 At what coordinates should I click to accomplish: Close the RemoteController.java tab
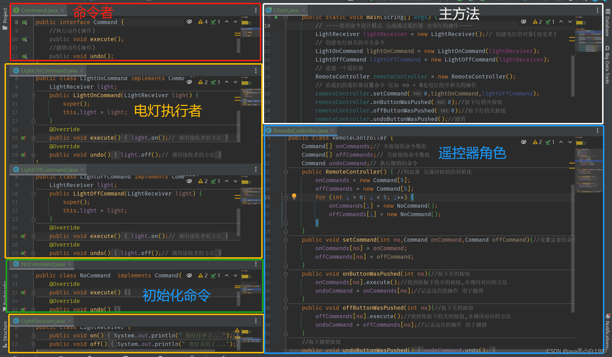coord(332,131)
